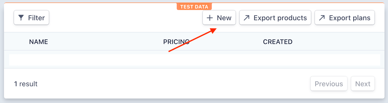Click the arrow icon on Export products

(247, 18)
